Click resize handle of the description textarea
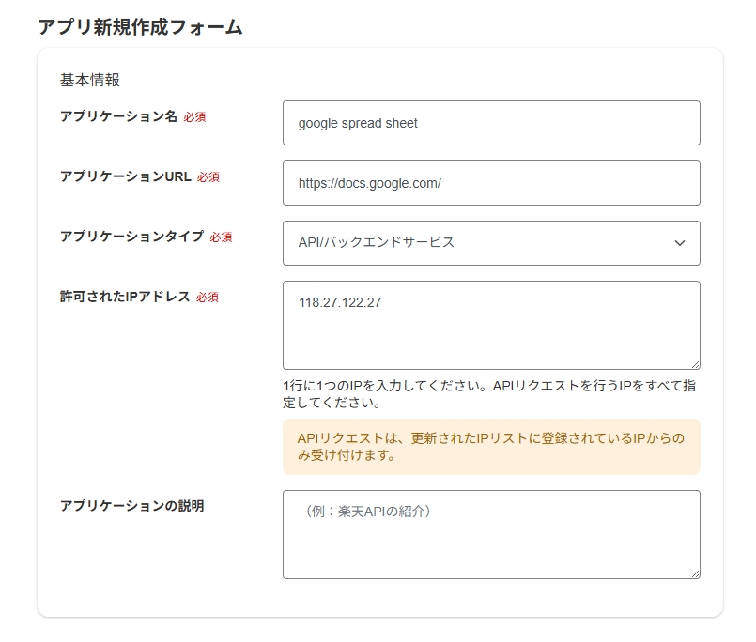The height and width of the screenshot is (642, 756). [695, 573]
